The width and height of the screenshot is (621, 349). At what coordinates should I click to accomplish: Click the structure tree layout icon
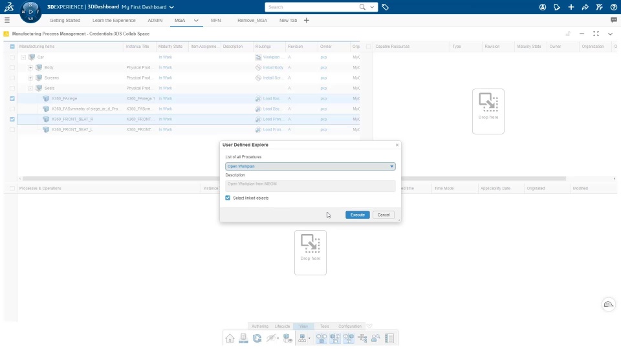pos(362,338)
